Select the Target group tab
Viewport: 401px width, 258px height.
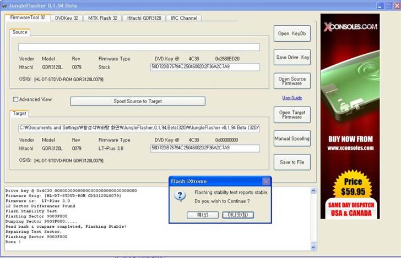point(19,114)
